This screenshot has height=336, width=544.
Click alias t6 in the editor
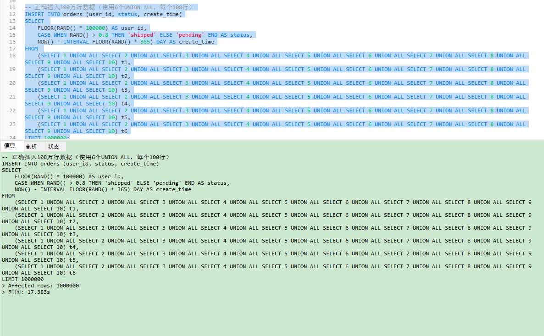point(124,131)
